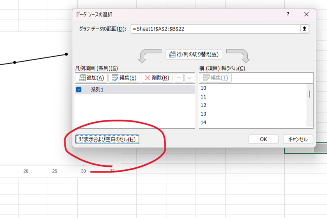Edit the selected series with 編集(E)

[124, 78]
